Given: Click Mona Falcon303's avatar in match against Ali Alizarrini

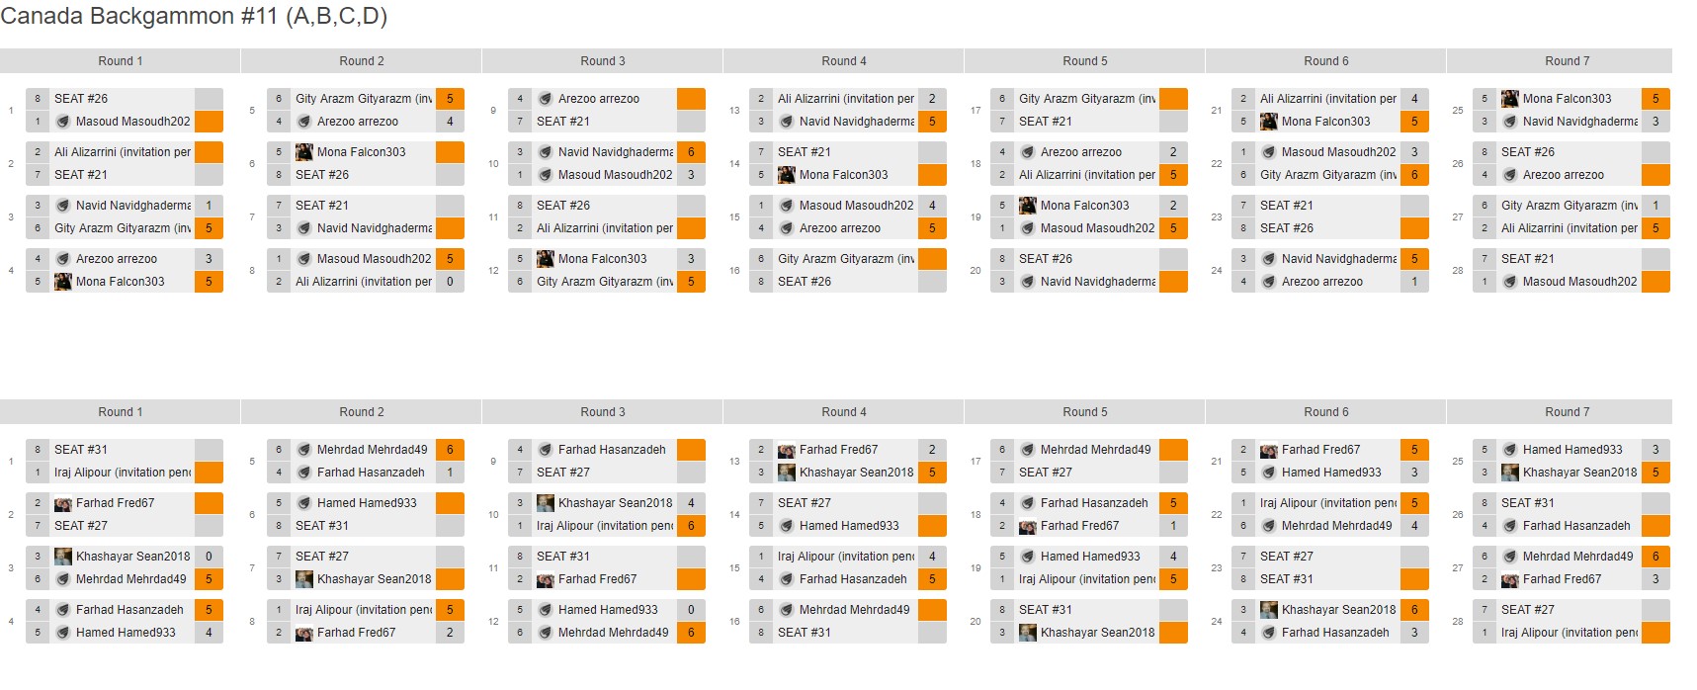Looking at the screenshot, I should click(1269, 122).
